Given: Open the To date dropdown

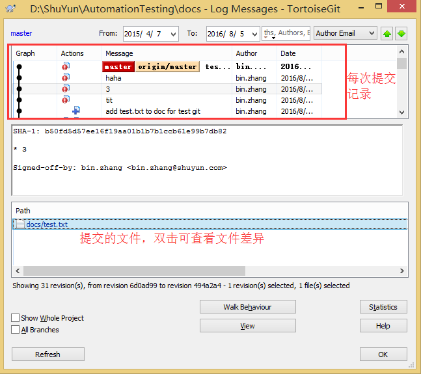Looking at the screenshot, I should click(254, 34).
